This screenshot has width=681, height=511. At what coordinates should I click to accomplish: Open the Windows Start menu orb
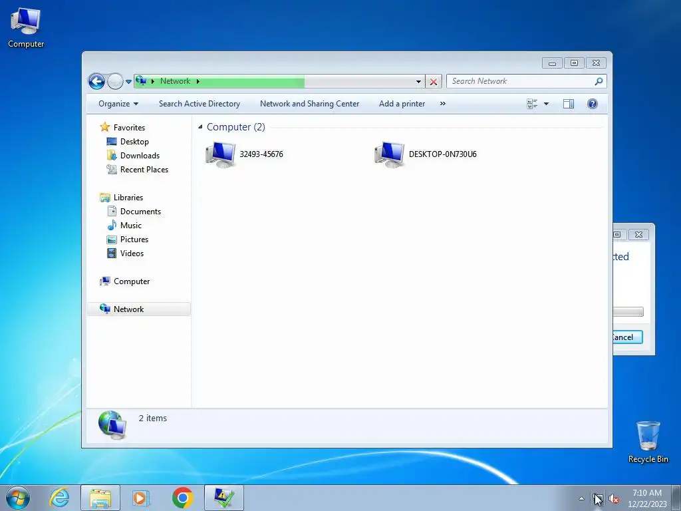(x=18, y=498)
